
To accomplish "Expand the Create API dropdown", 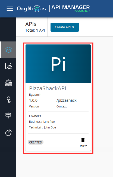I will tap(65, 27).
